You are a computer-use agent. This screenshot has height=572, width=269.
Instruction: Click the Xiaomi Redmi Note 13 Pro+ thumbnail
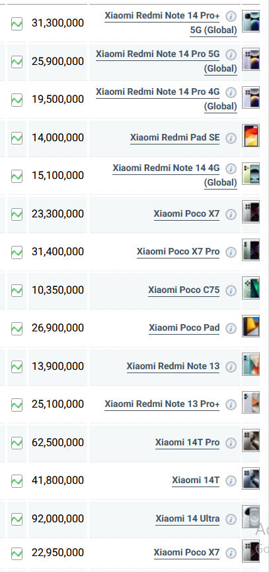pos(250,402)
